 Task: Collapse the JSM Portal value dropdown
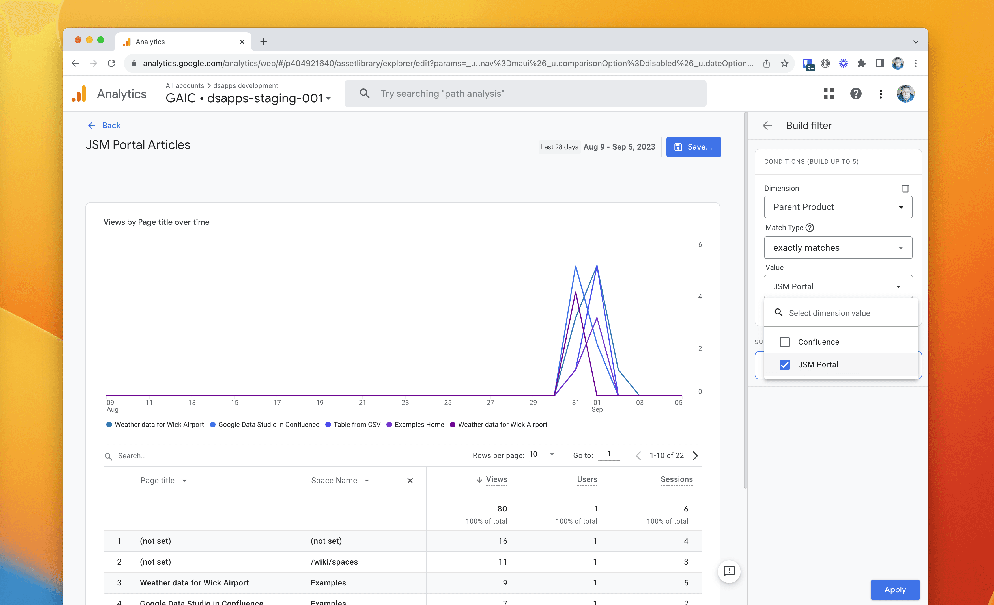[x=838, y=287]
